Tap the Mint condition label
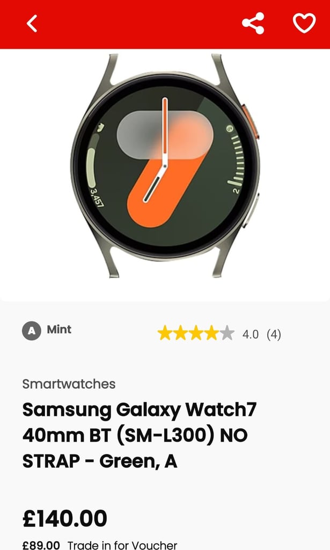Viewport: 330px width, 550px height. pos(59,329)
